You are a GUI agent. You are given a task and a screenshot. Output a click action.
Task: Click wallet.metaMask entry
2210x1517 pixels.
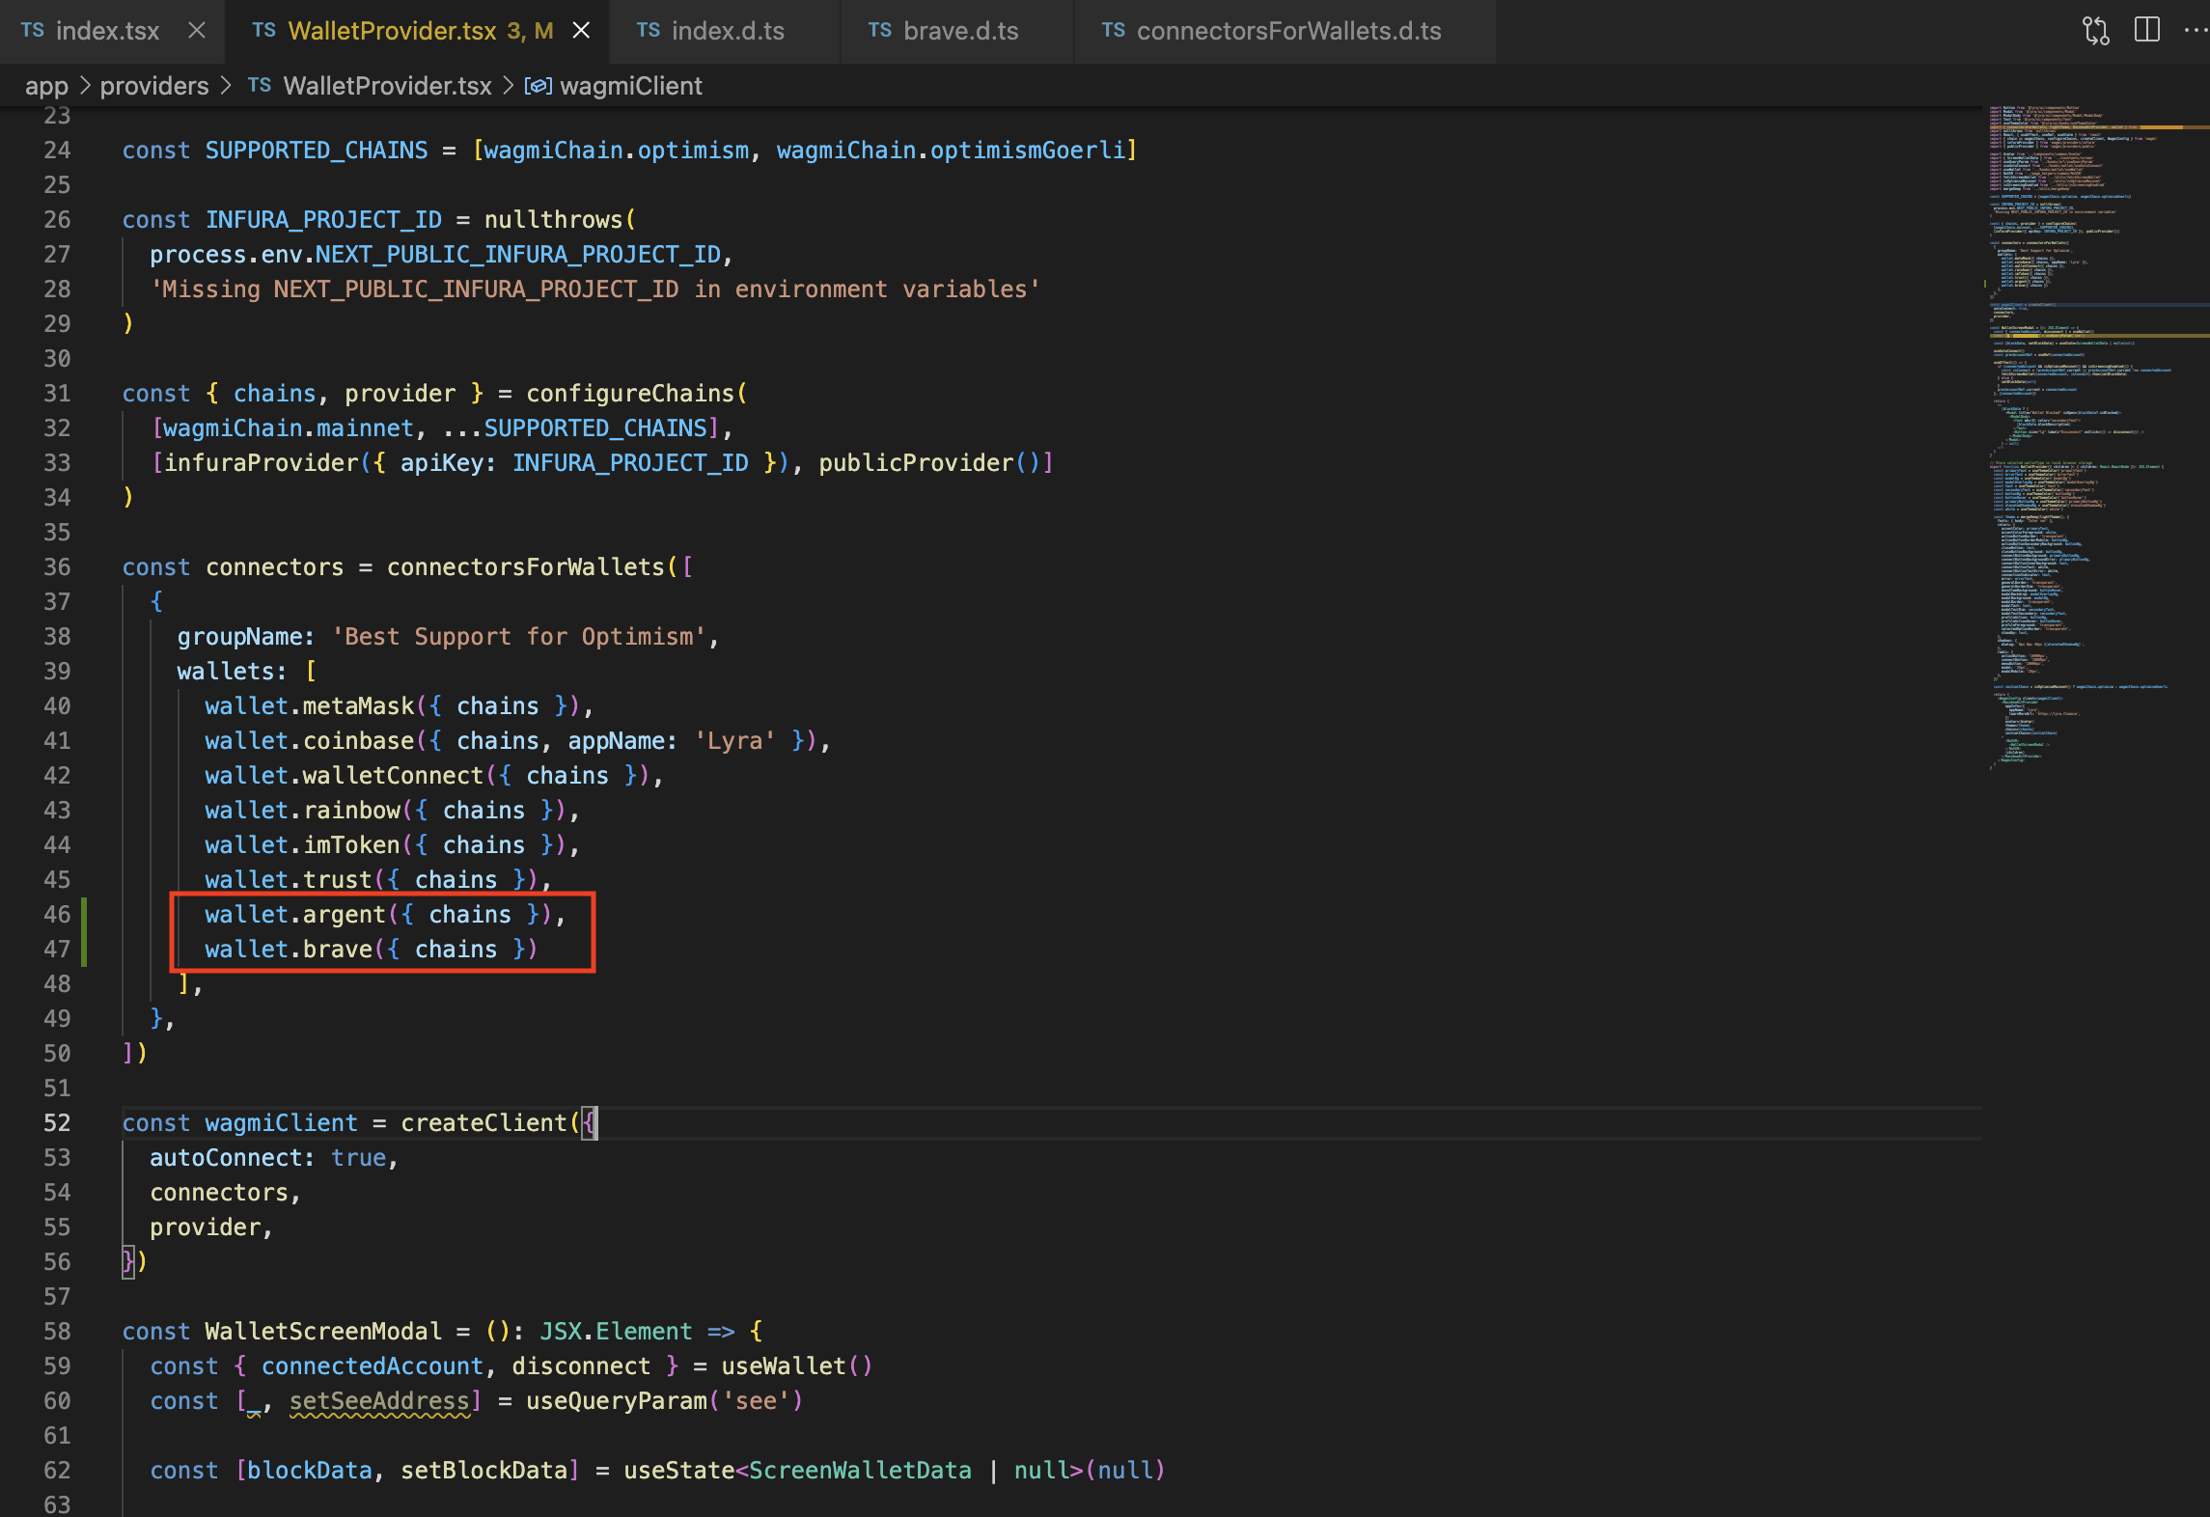pos(399,706)
